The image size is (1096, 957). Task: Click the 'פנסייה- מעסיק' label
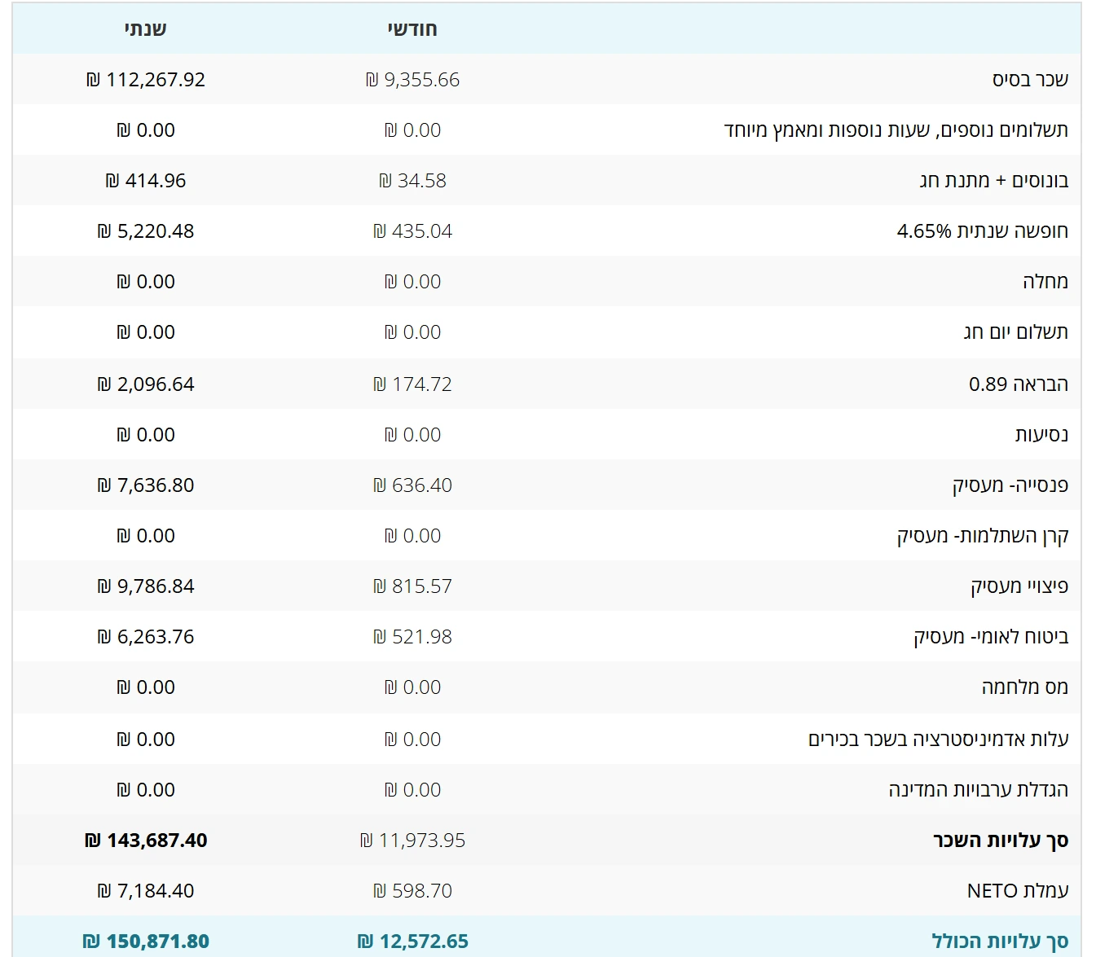[1010, 485]
